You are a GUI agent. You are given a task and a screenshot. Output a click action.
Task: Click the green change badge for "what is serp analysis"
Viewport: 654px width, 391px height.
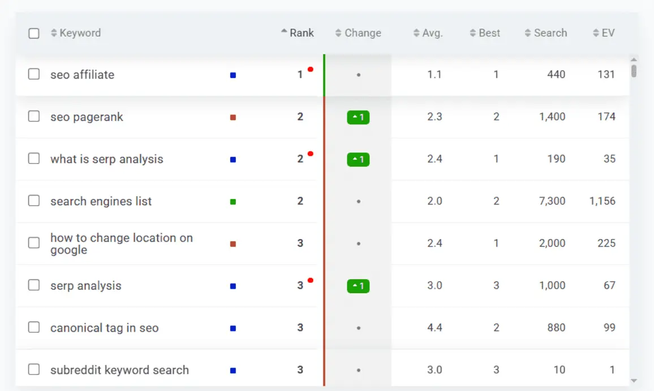[x=358, y=159]
